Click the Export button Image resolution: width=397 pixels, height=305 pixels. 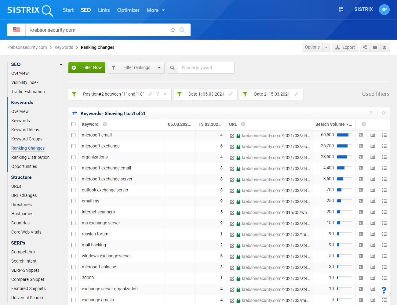pos(345,47)
